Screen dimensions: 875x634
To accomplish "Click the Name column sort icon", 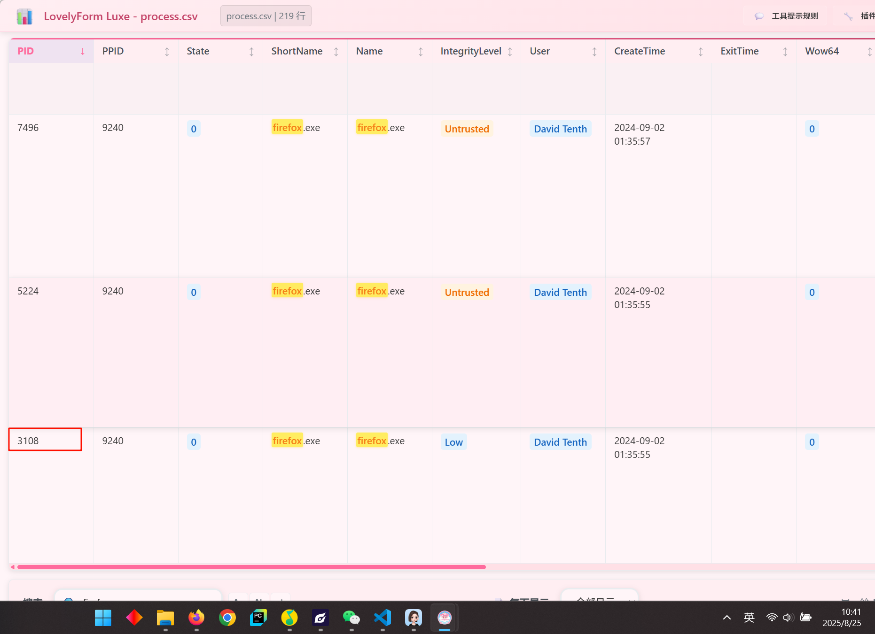I will click(421, 52).
